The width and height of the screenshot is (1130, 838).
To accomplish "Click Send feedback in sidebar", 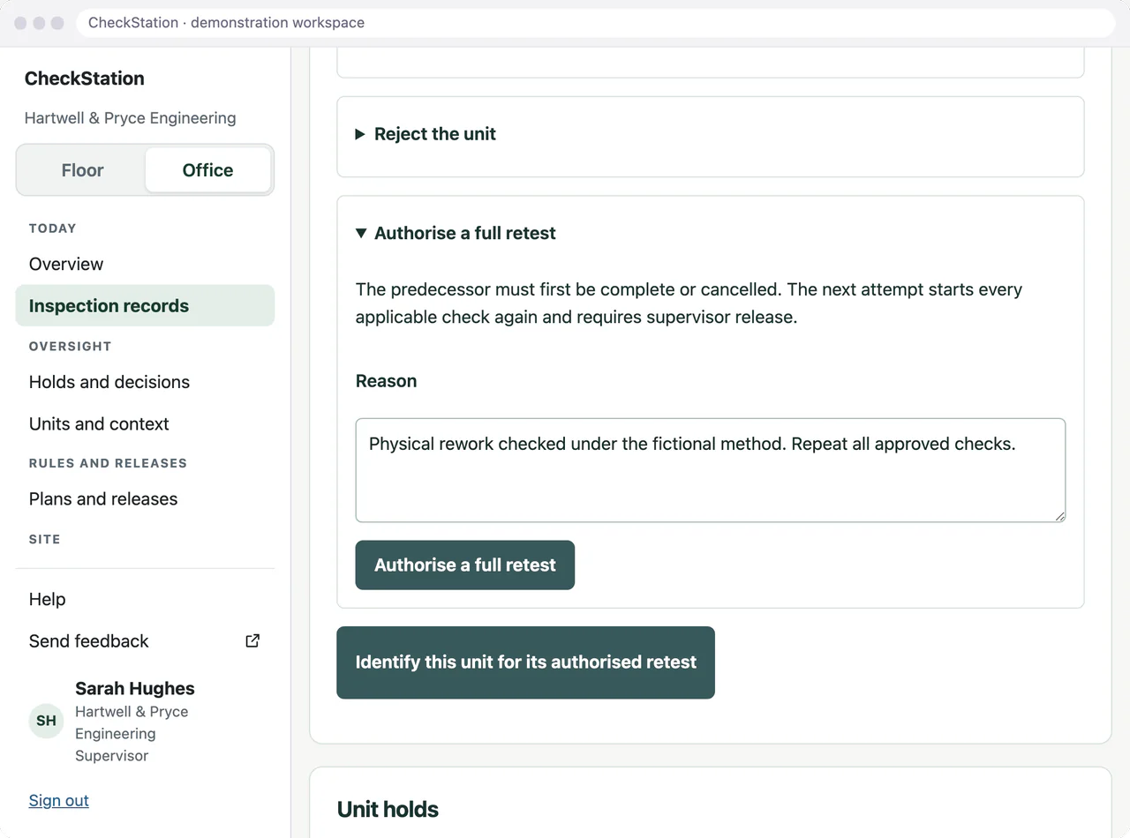I will (x=145, y=641).
